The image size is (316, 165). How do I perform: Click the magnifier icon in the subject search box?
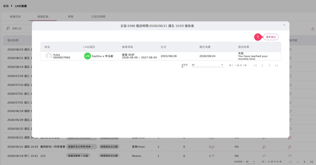(8, 28)
